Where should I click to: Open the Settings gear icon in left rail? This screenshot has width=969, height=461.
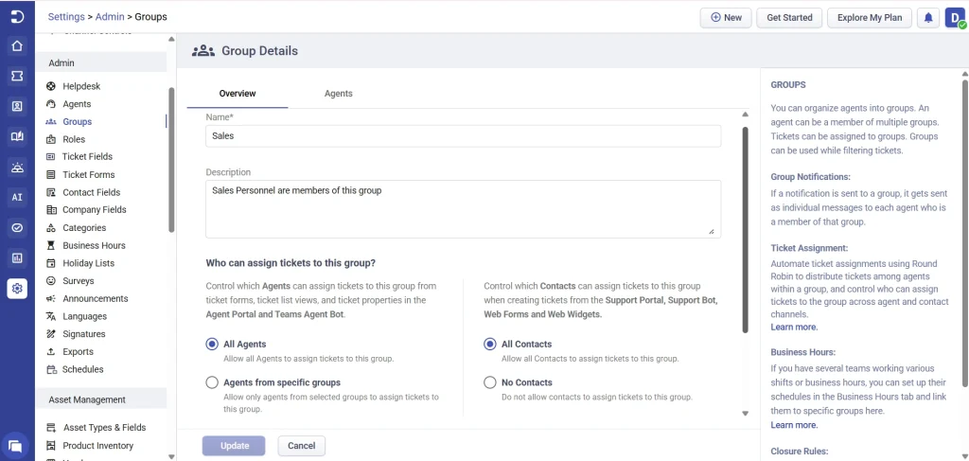tap(17, 288)
